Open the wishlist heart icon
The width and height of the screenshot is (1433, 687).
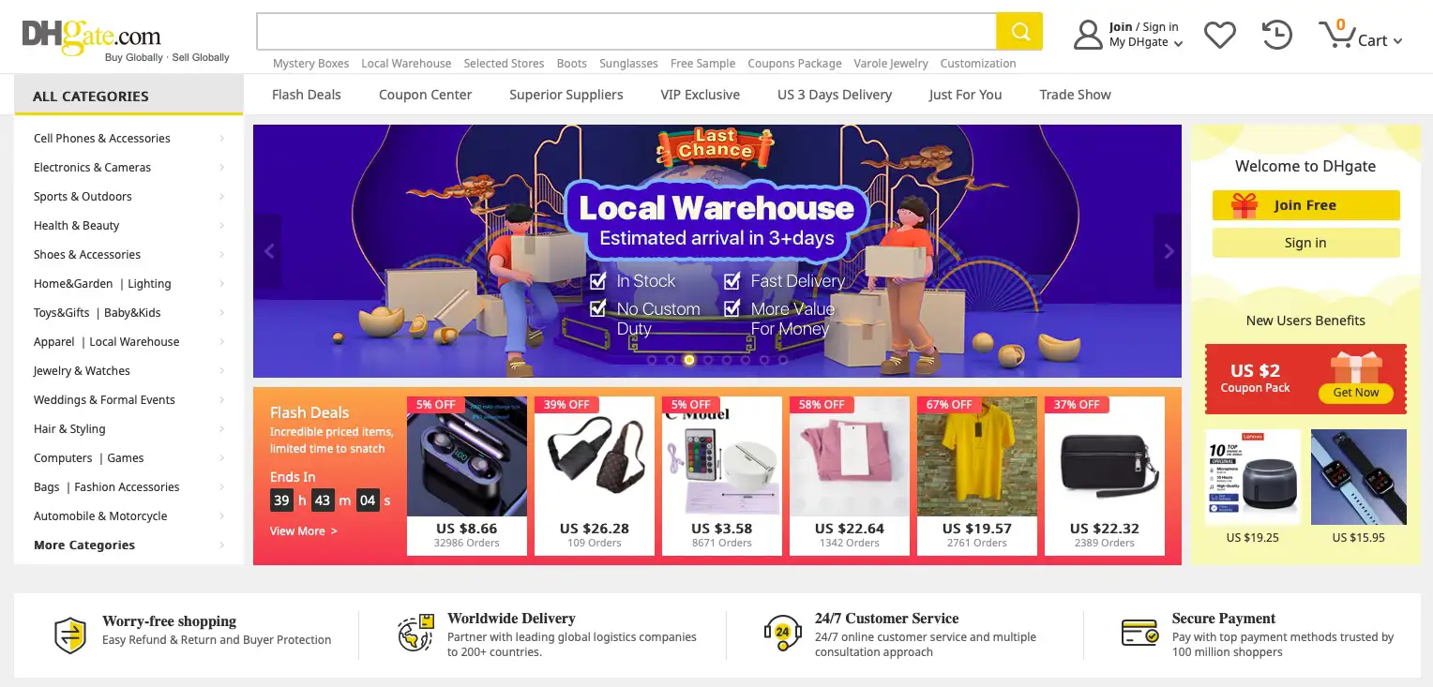(1219, 36)
